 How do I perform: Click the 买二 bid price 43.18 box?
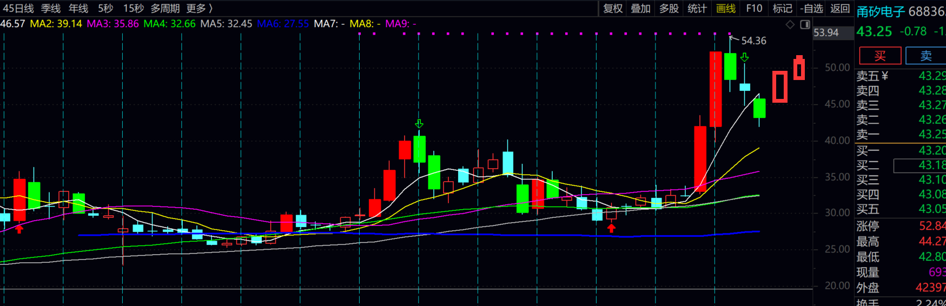pyautogui.click(x=919, y=165)
